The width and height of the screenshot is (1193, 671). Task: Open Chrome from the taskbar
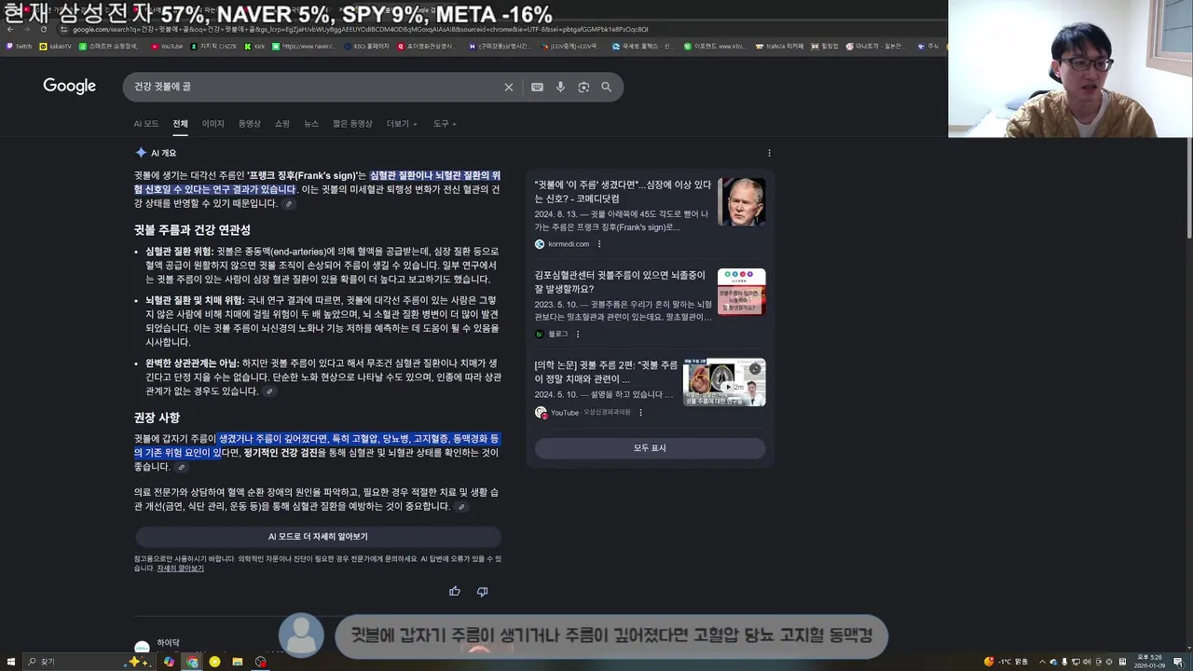[192, 662]
